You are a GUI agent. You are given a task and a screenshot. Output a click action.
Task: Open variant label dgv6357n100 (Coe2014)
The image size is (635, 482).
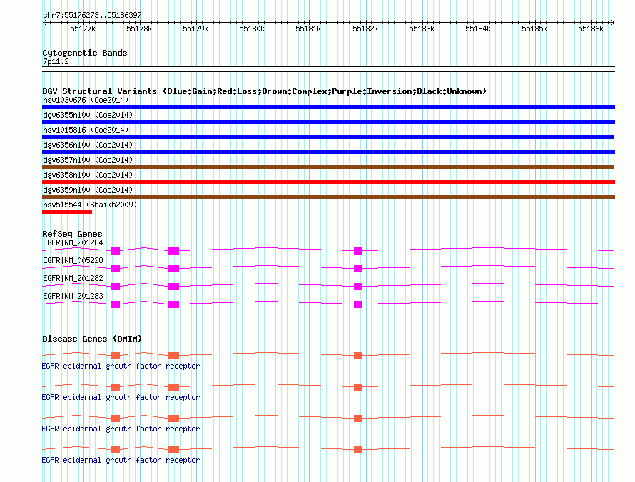[x=88, y=160]
